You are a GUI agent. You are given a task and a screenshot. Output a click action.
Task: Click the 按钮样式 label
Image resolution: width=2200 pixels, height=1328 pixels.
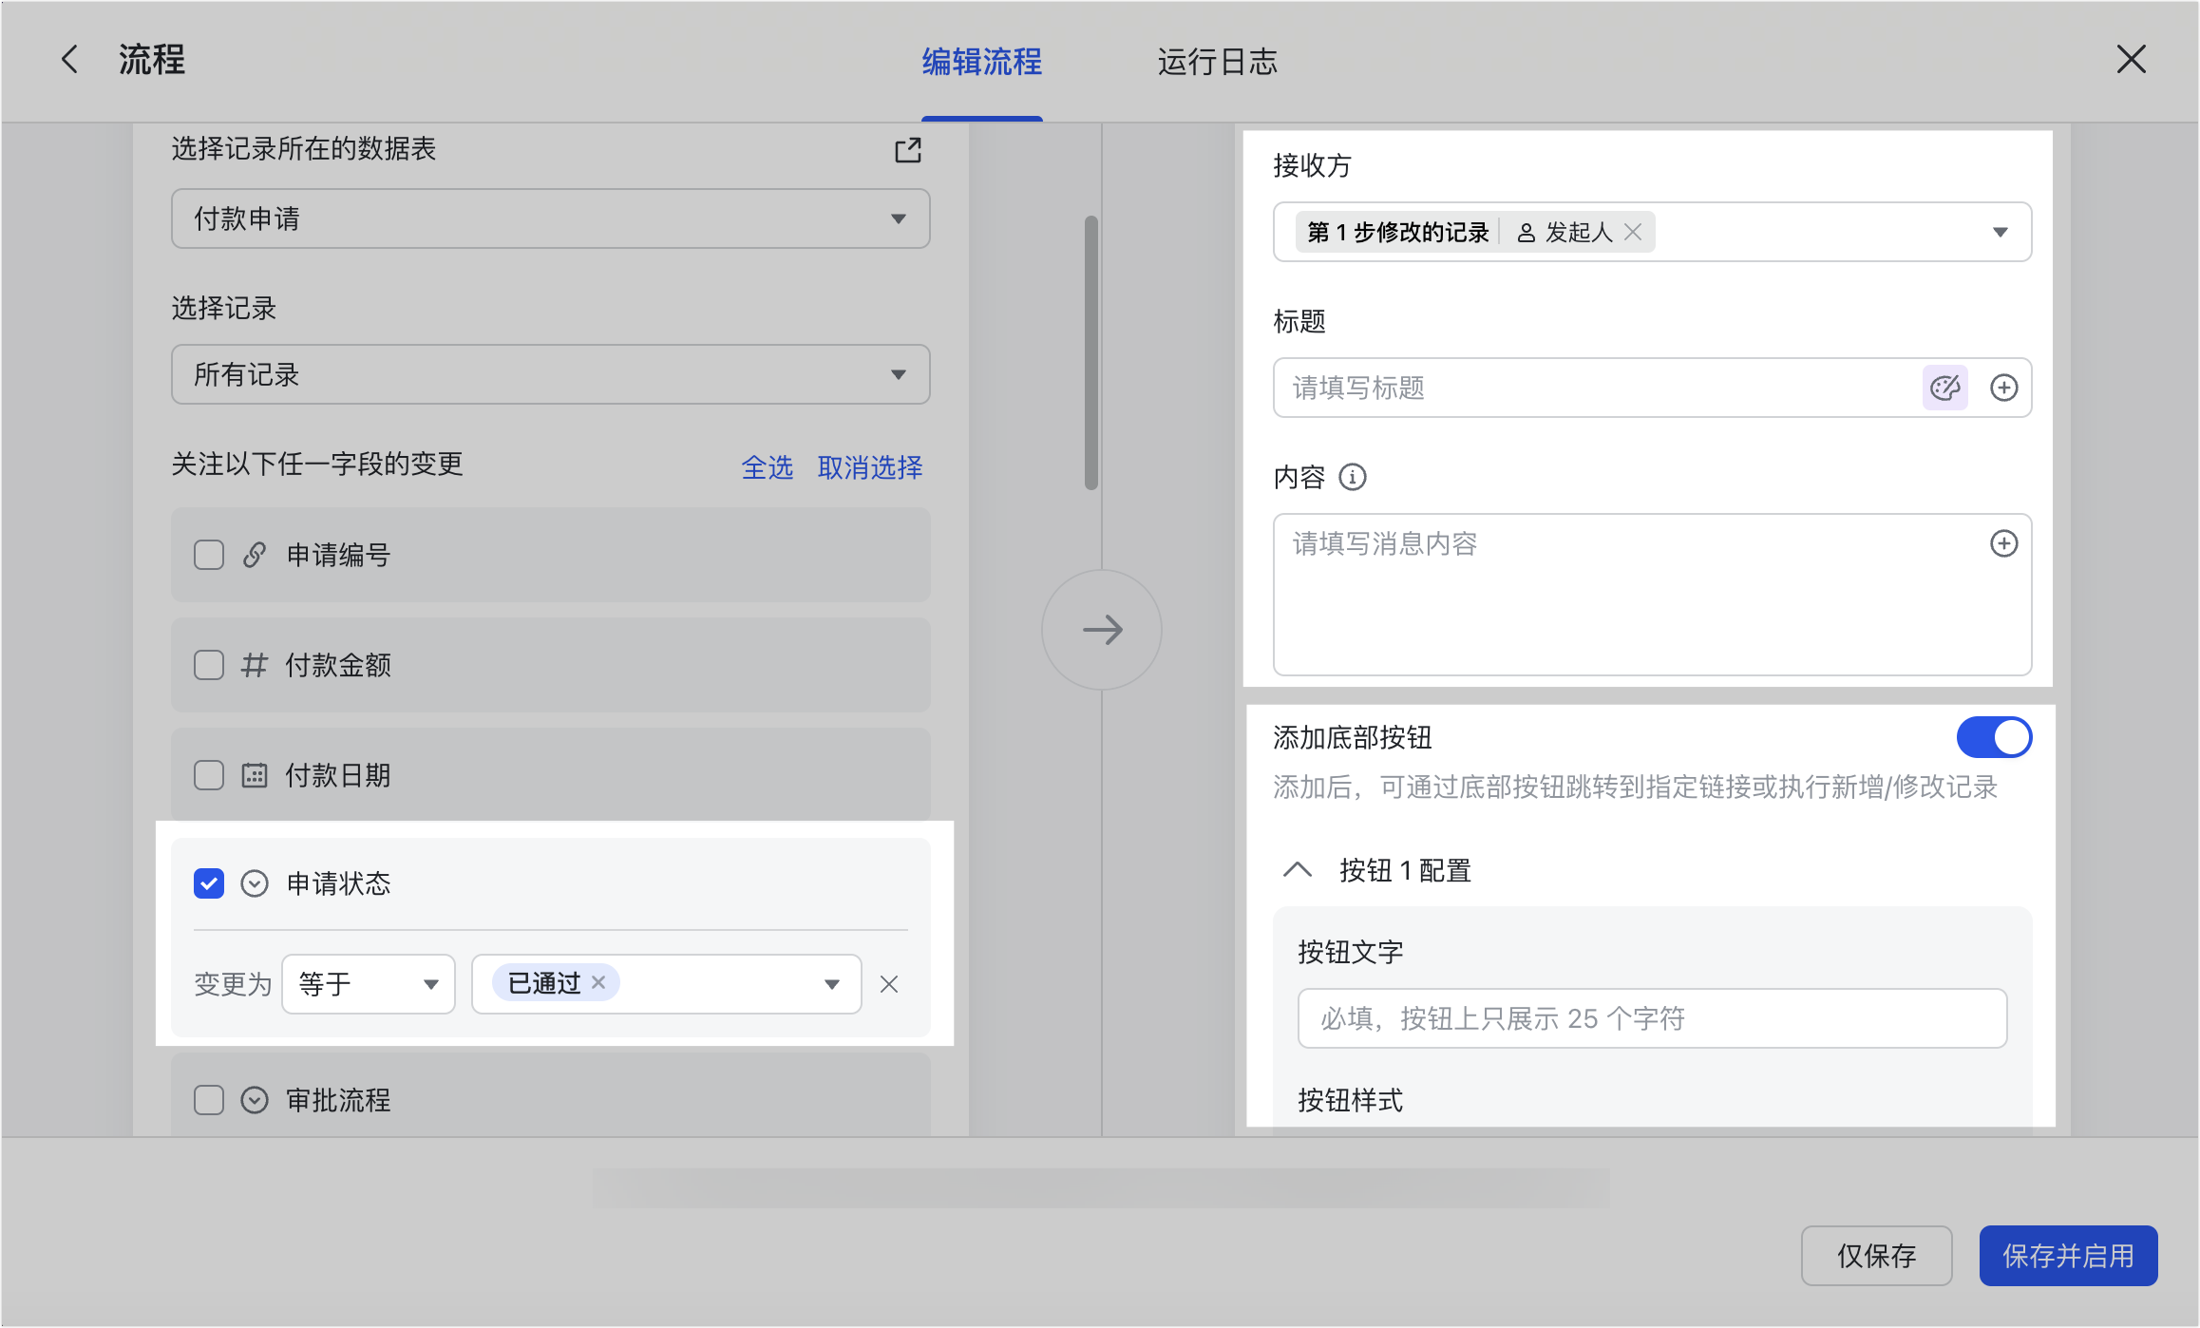coord(1351,1100)
